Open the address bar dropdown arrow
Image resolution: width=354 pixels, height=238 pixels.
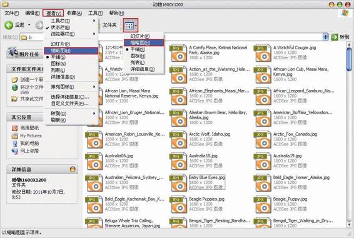point(325,37)
